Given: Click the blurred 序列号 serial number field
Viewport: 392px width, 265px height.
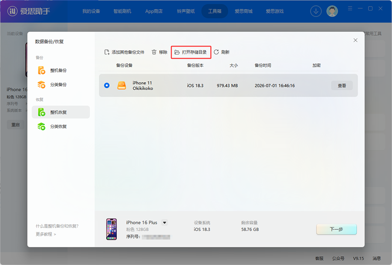Looking at the screenshot, I should pos(156,237).
